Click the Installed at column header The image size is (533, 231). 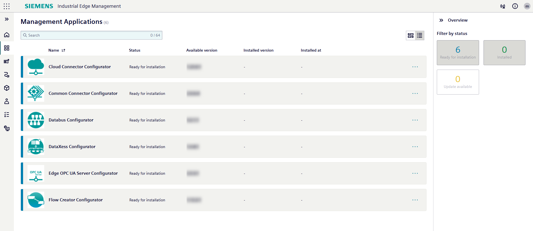tap(311, 50)
